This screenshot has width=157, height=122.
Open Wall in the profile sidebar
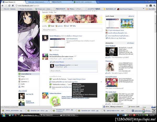coord(29,74)
